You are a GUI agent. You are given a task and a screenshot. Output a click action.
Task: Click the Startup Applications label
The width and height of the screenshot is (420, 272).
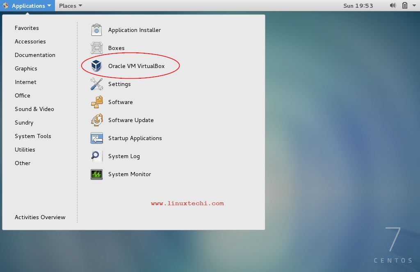click(x=135, y=138)
